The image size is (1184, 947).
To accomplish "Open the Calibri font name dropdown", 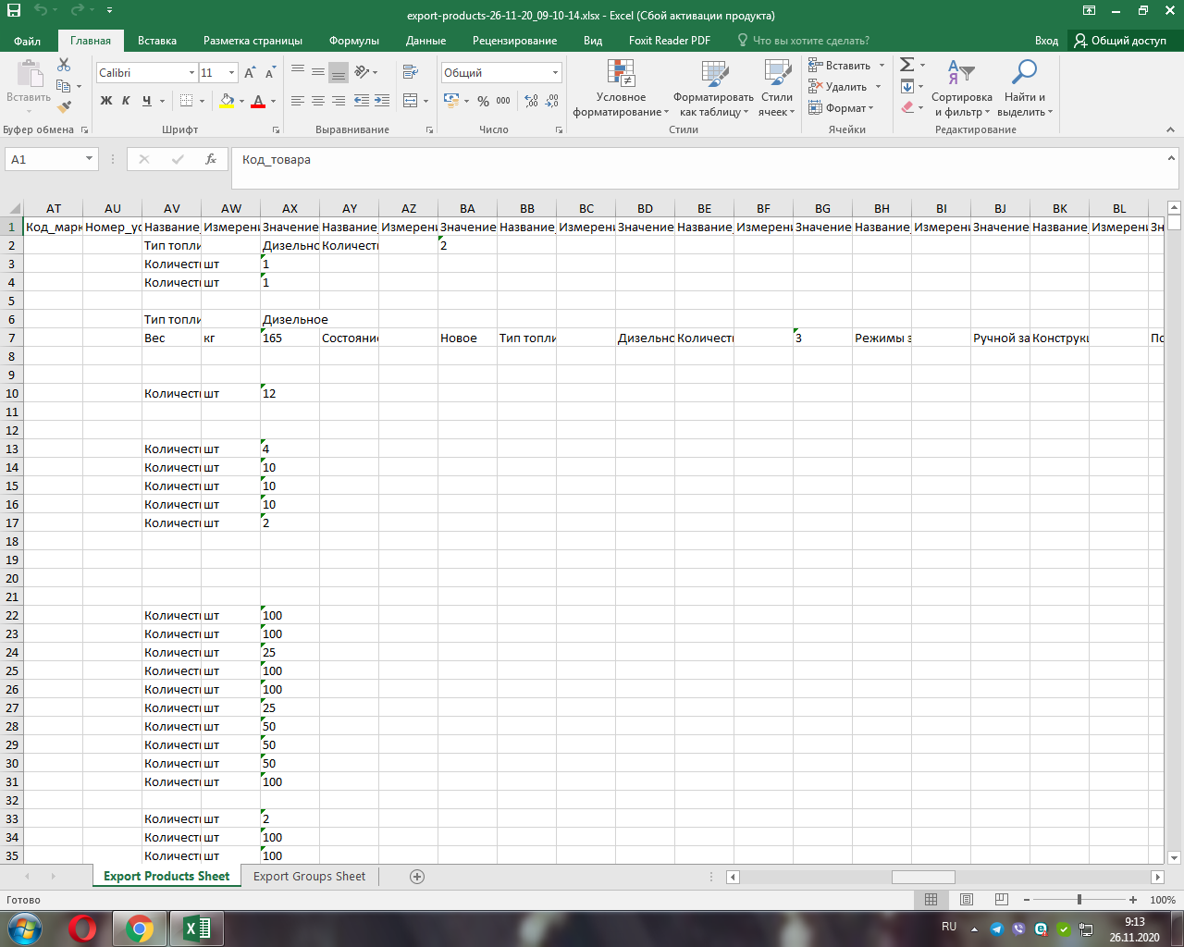I will click(x=191, y=73).
